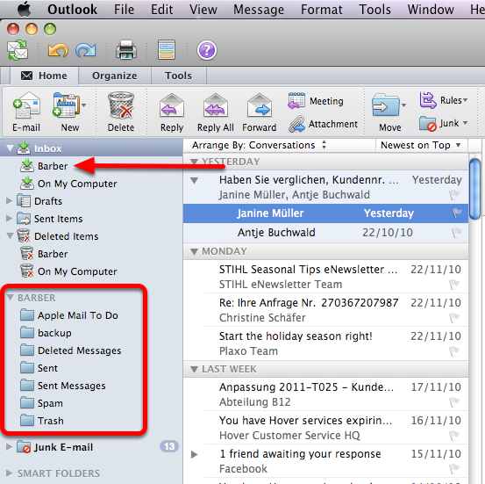The image size is (485, 484).
Task: Add a Meeting reply from ribbon
Action: tap(316, 101)
